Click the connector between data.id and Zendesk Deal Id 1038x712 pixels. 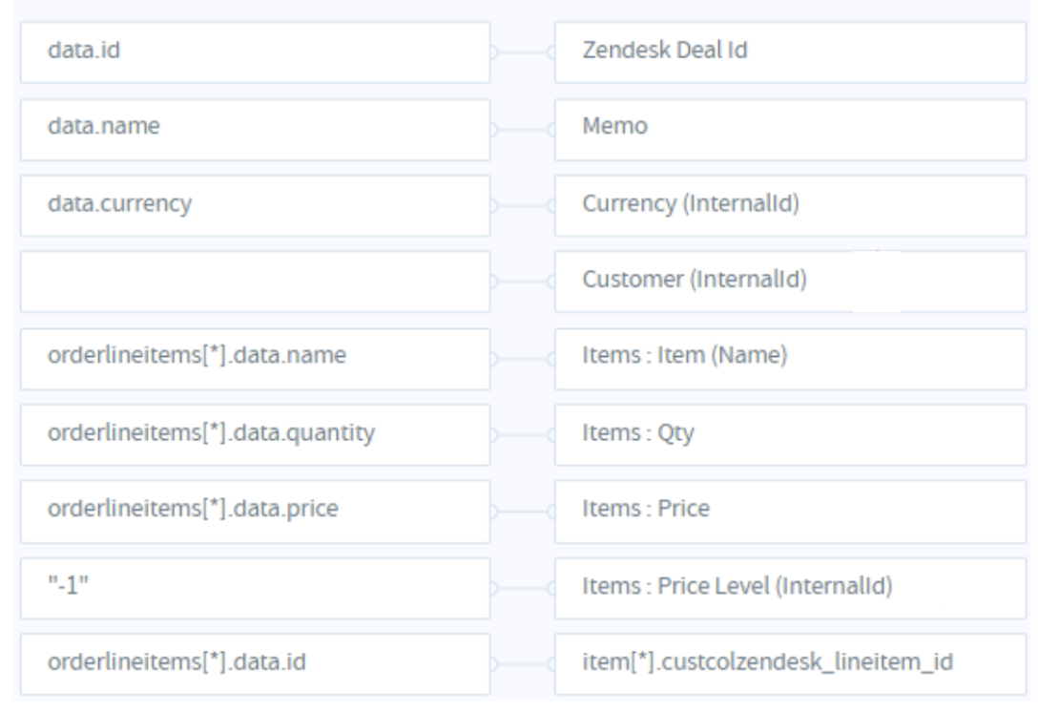pos(522,52)
